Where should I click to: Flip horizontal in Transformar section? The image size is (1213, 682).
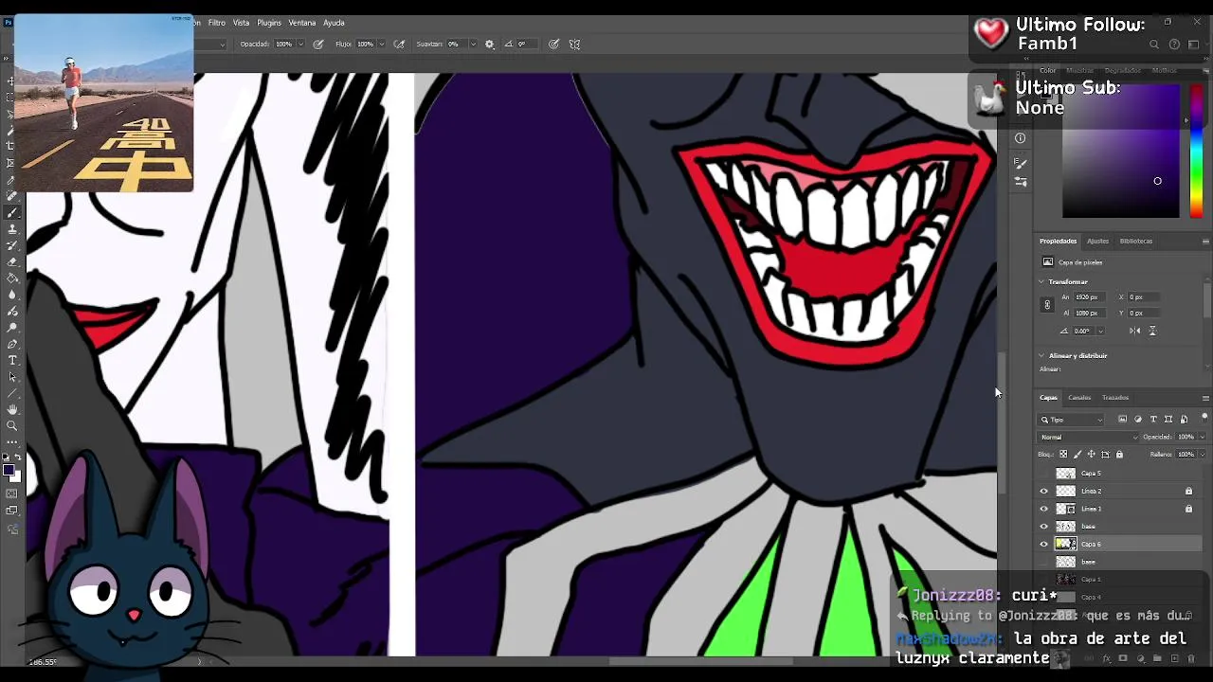tap(1135, 331)
